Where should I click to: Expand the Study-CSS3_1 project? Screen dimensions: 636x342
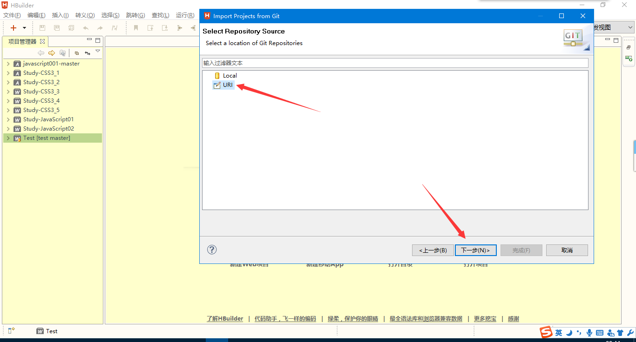pos(8,73)
